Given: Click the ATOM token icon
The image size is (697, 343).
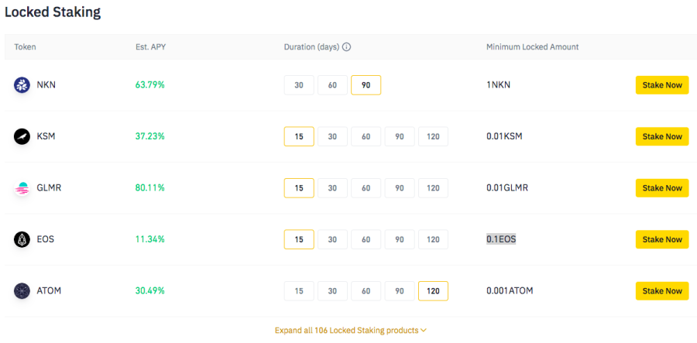Looking at the screenshot, I should click(22, 291).
